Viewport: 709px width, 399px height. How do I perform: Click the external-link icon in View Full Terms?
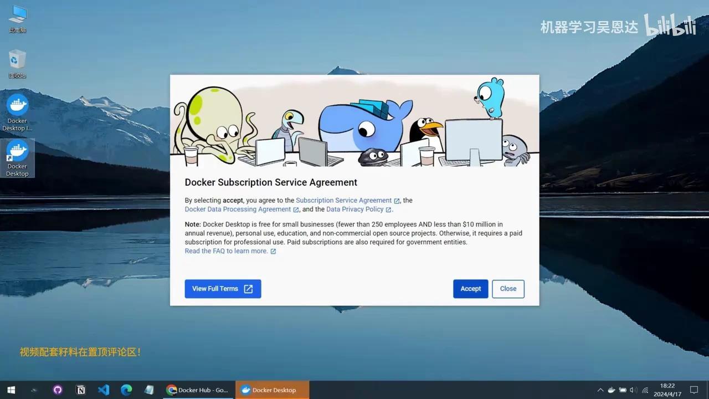point(249,289)
